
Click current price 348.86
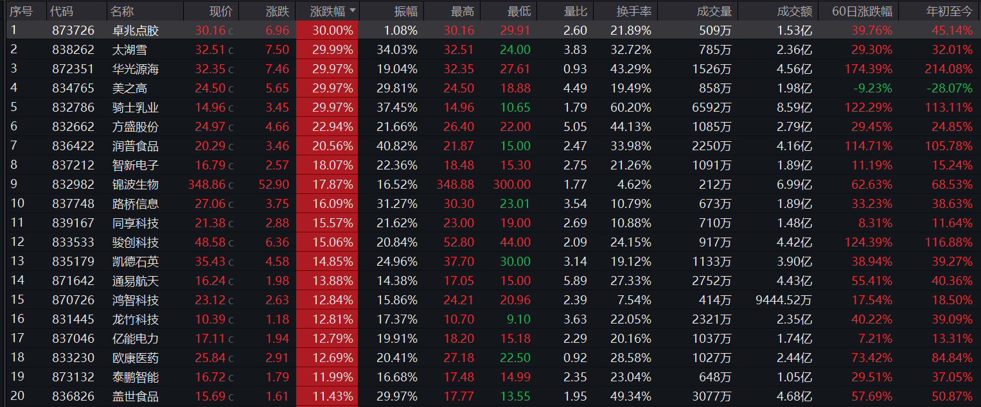click(207, 184)
